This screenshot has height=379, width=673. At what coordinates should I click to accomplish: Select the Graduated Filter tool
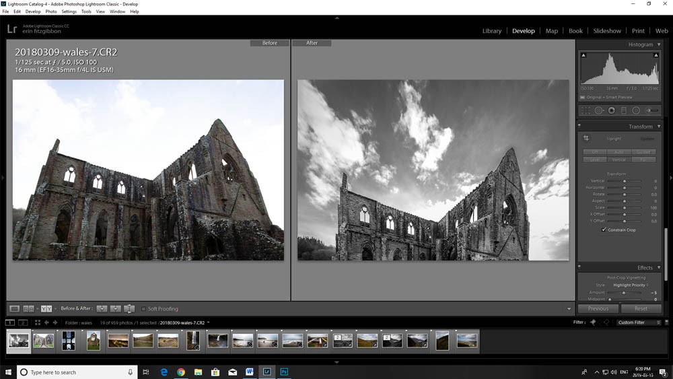624,111
